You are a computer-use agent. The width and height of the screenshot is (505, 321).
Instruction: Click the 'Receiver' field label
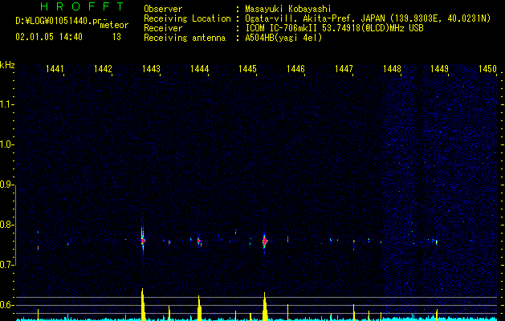coord(163,28)
